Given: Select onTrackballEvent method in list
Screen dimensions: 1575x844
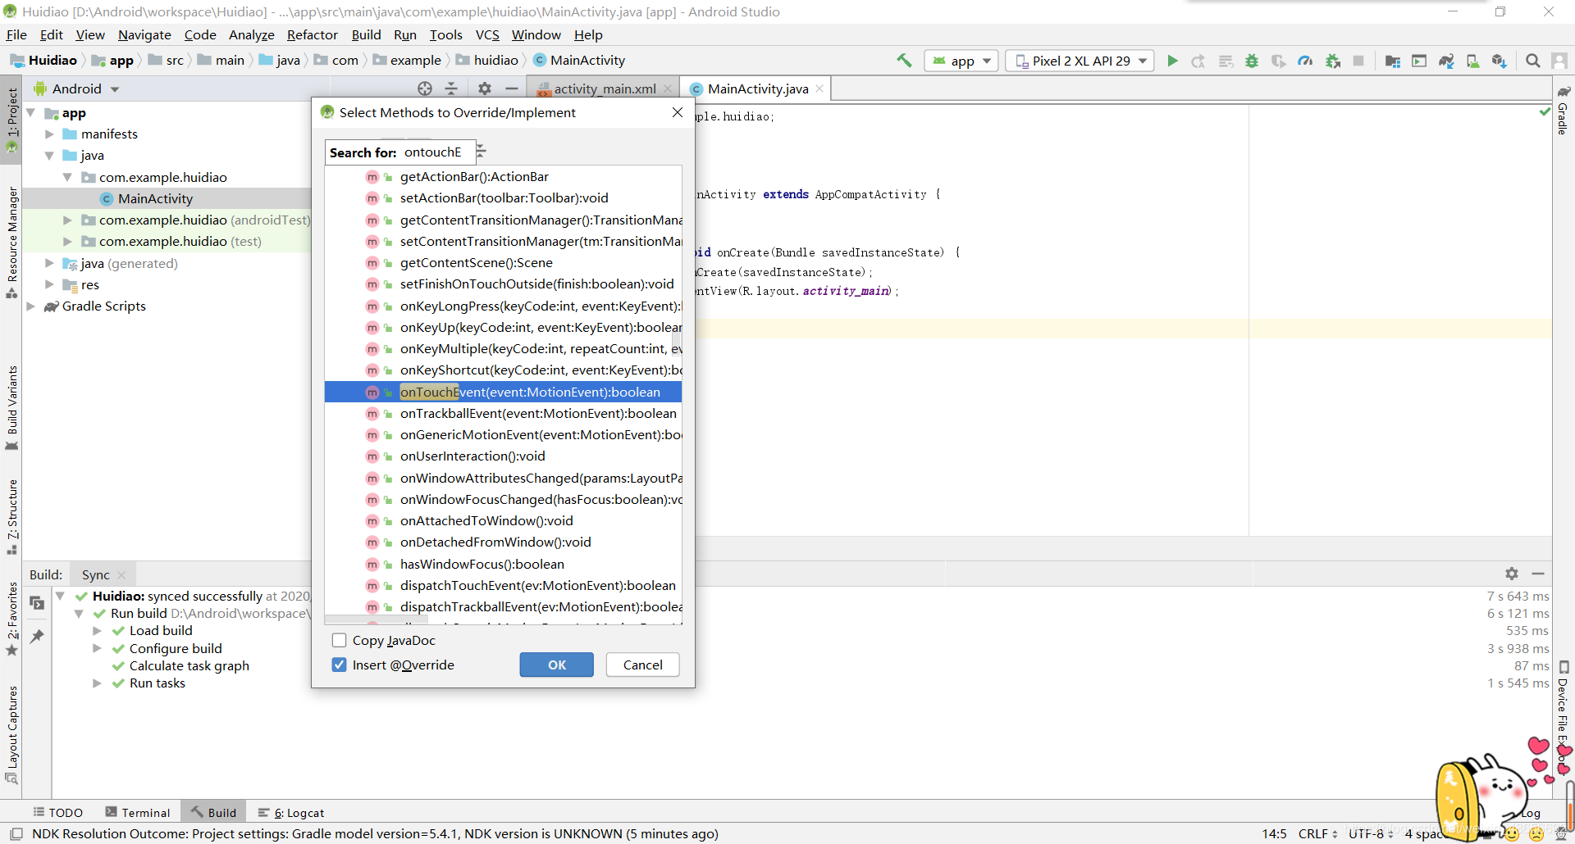Looking at the screenshot, I should pyautogui.click(x=504, y=413).
